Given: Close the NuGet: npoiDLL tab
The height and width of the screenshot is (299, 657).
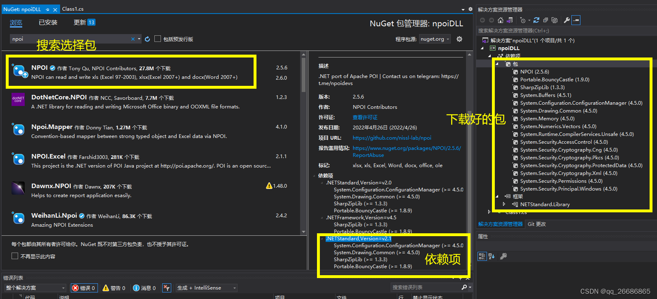Looking at the screenshot, I should 55,9.
